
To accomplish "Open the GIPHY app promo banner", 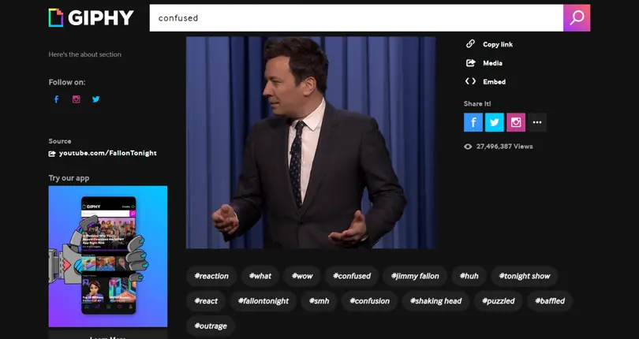I will [x=108, y=255].
